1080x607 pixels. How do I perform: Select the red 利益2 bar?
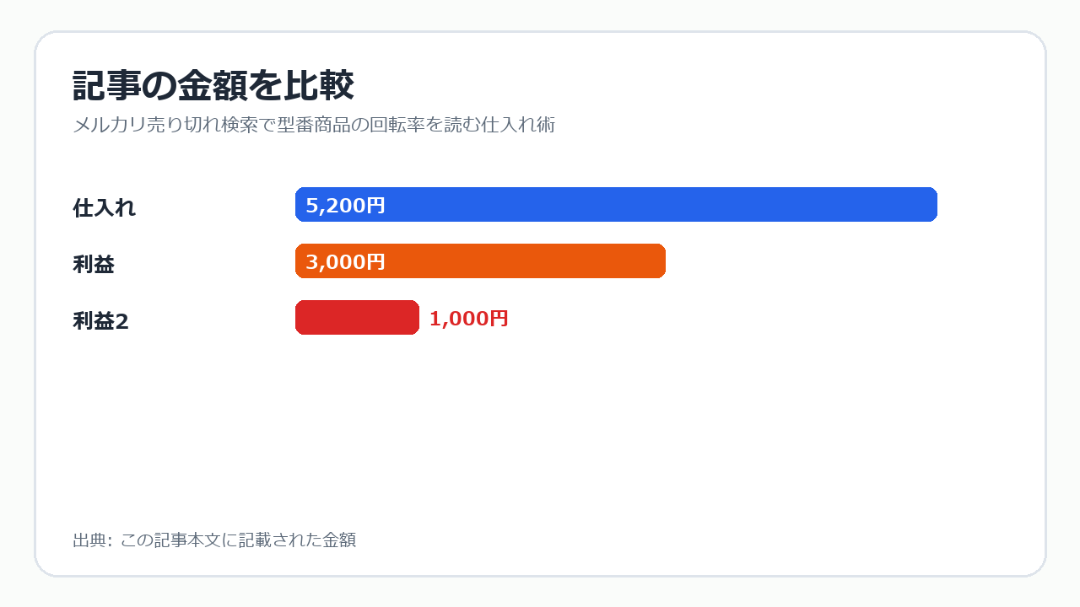(x=357, y=318)
